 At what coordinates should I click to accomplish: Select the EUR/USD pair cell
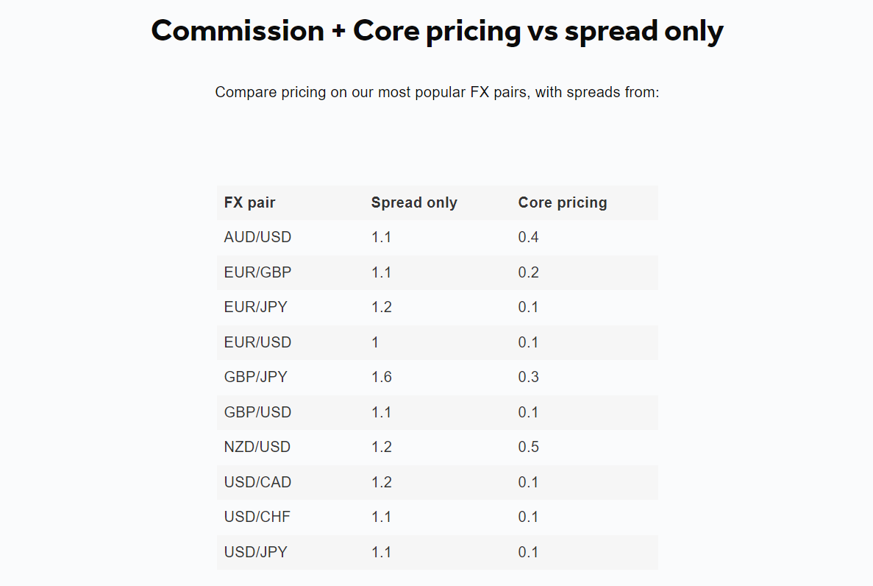click(257, 342)
